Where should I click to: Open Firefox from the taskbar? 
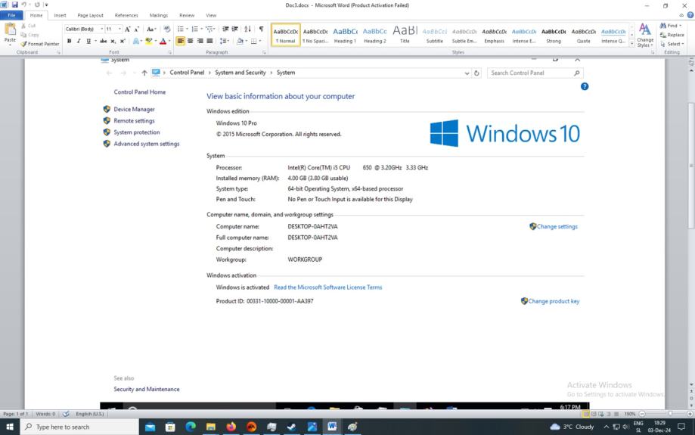coord(231,427)
